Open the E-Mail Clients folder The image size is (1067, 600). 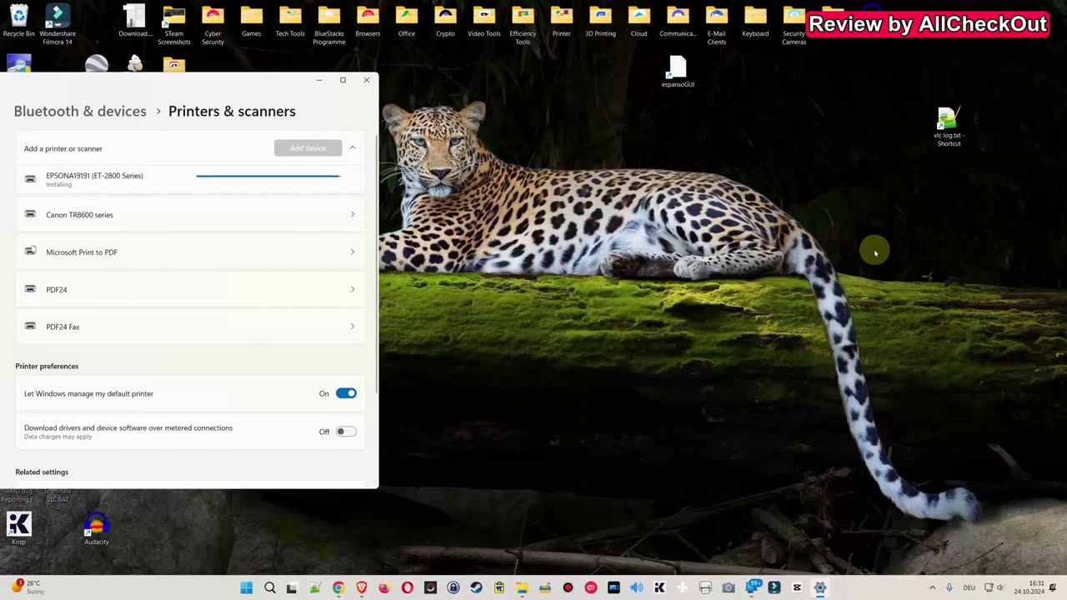[717, 25]
